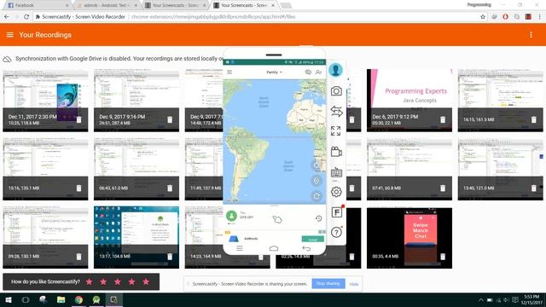Tap the pointing hand icon below the map
Screen dimensions: 546x307
276,219
